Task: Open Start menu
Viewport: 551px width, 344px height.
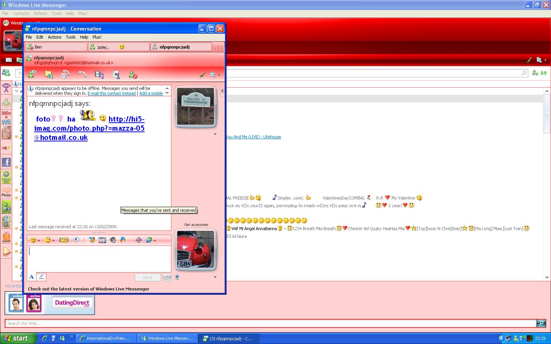Action: click(x=18, y=338)
